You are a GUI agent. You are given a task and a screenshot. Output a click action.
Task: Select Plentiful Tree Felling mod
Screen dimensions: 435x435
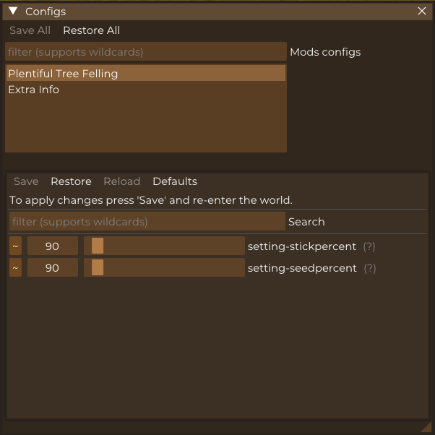146,73
